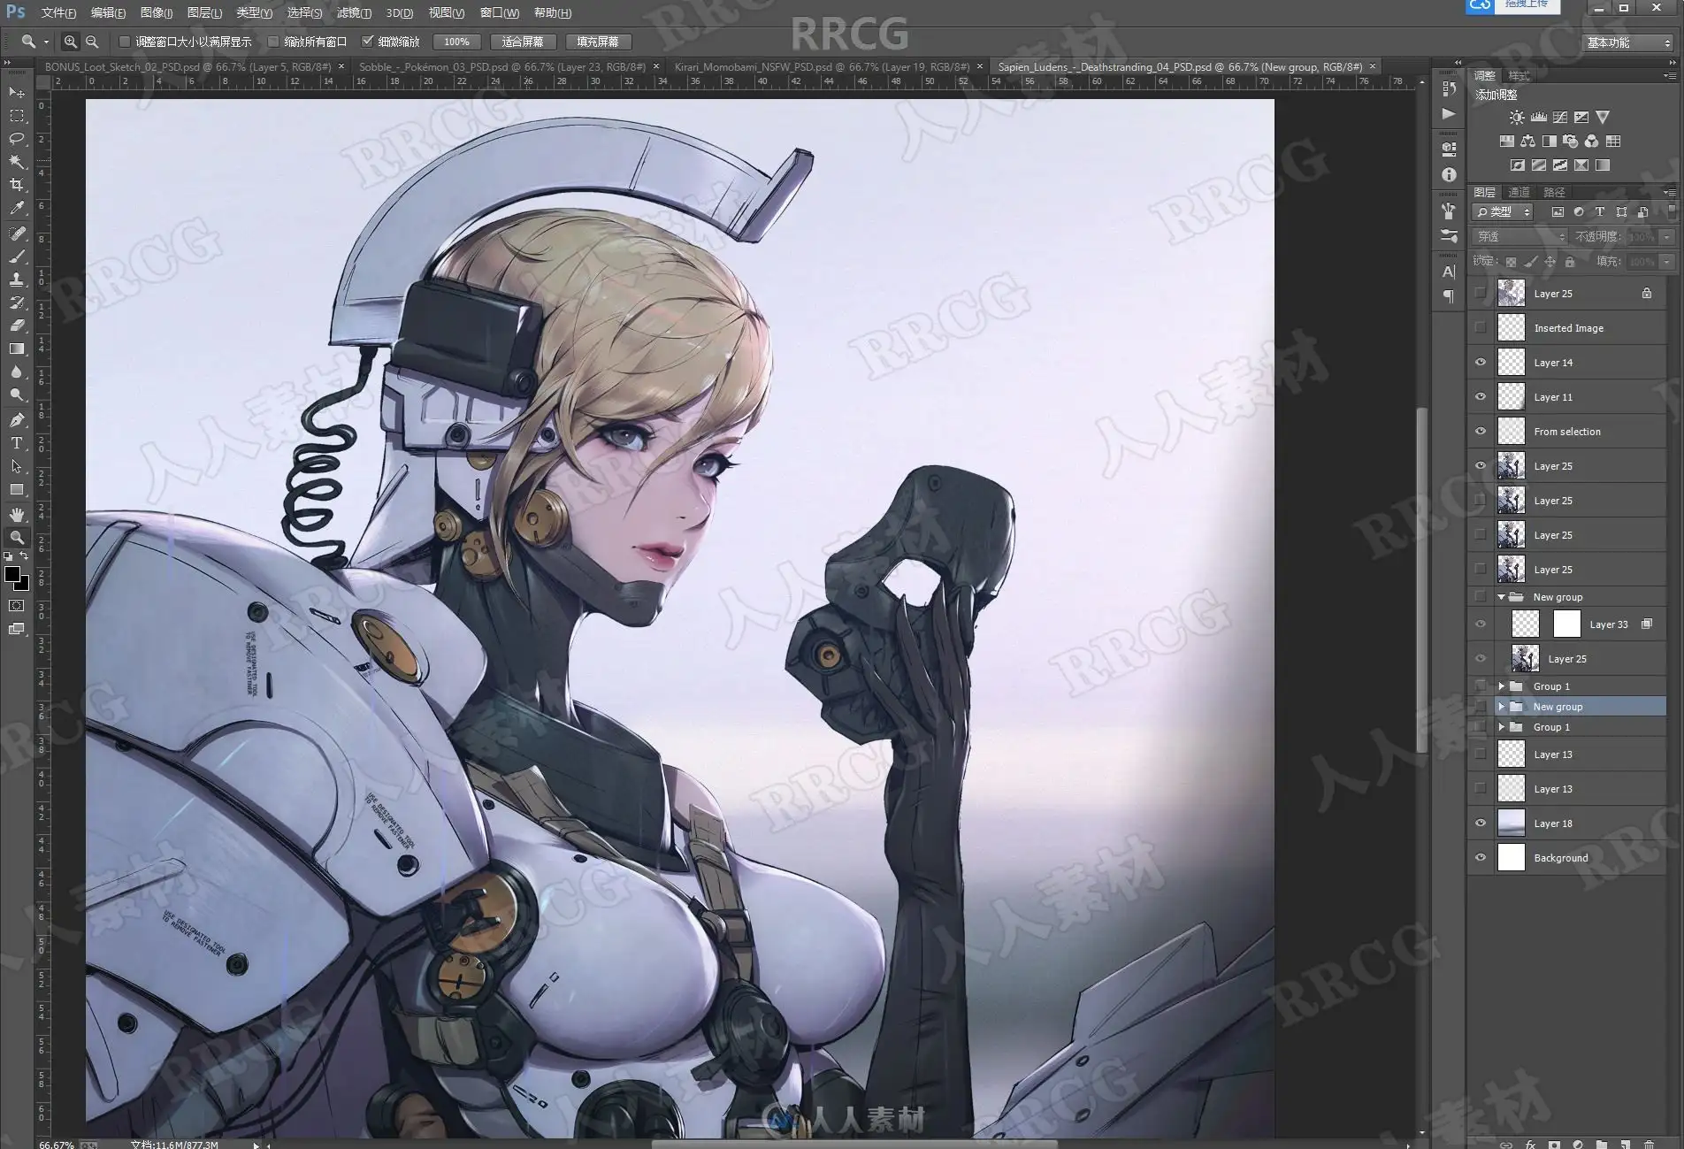
Task: Select the Lasso tool
Action: pos(17,139)
